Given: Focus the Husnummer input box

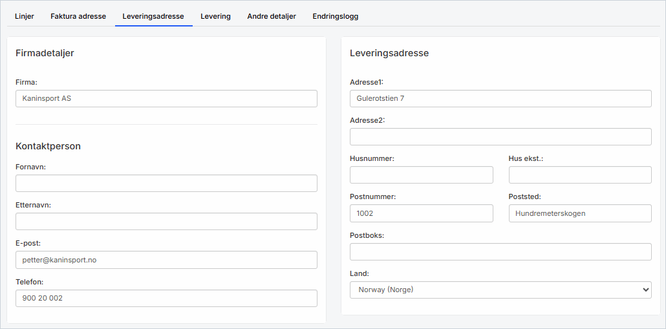Looking at the screenshot, I should click(x=421, y=175).
